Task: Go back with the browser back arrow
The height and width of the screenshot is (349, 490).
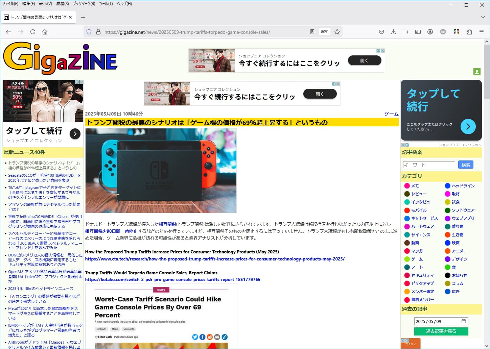Action: 8,32
